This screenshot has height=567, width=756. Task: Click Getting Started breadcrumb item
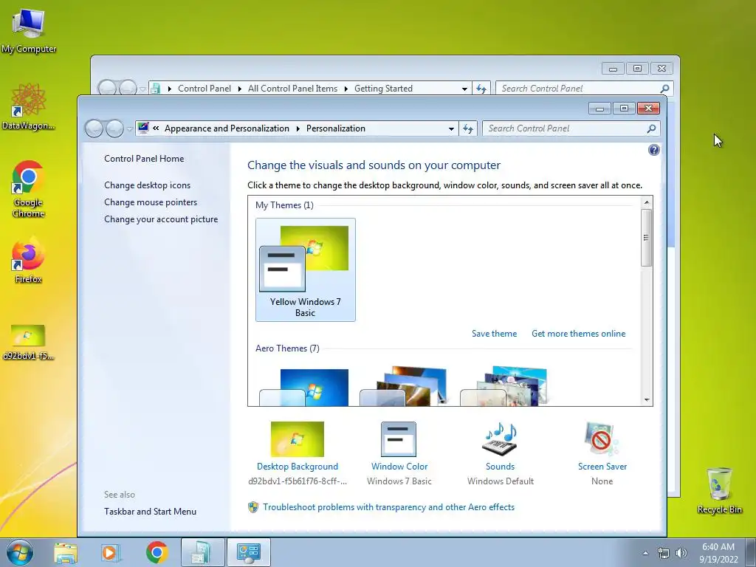[x=383, y=89]
